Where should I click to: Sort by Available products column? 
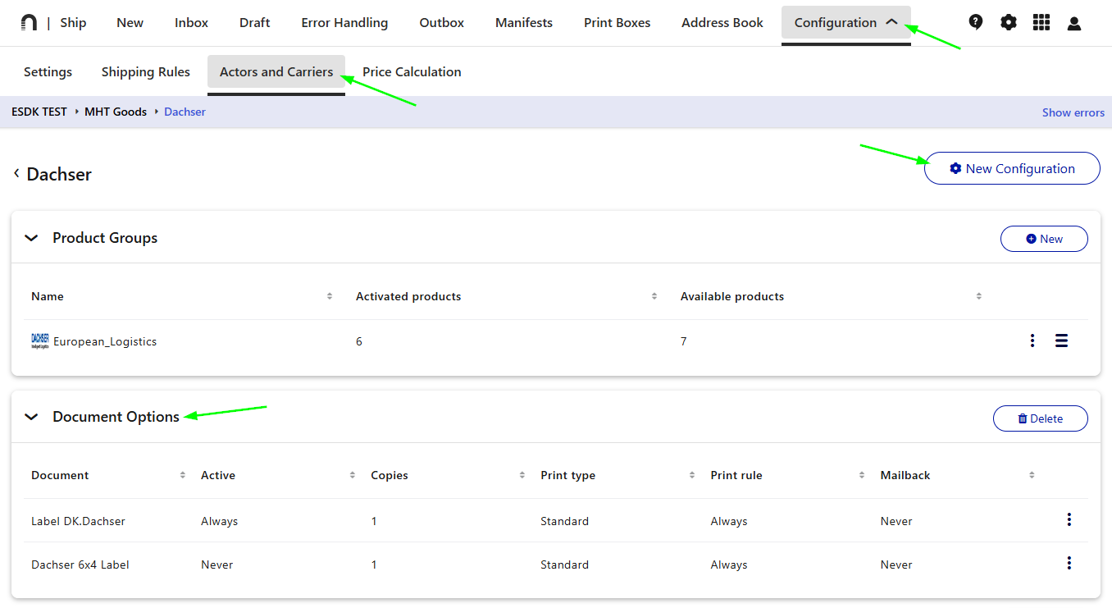tap(979, 296)
